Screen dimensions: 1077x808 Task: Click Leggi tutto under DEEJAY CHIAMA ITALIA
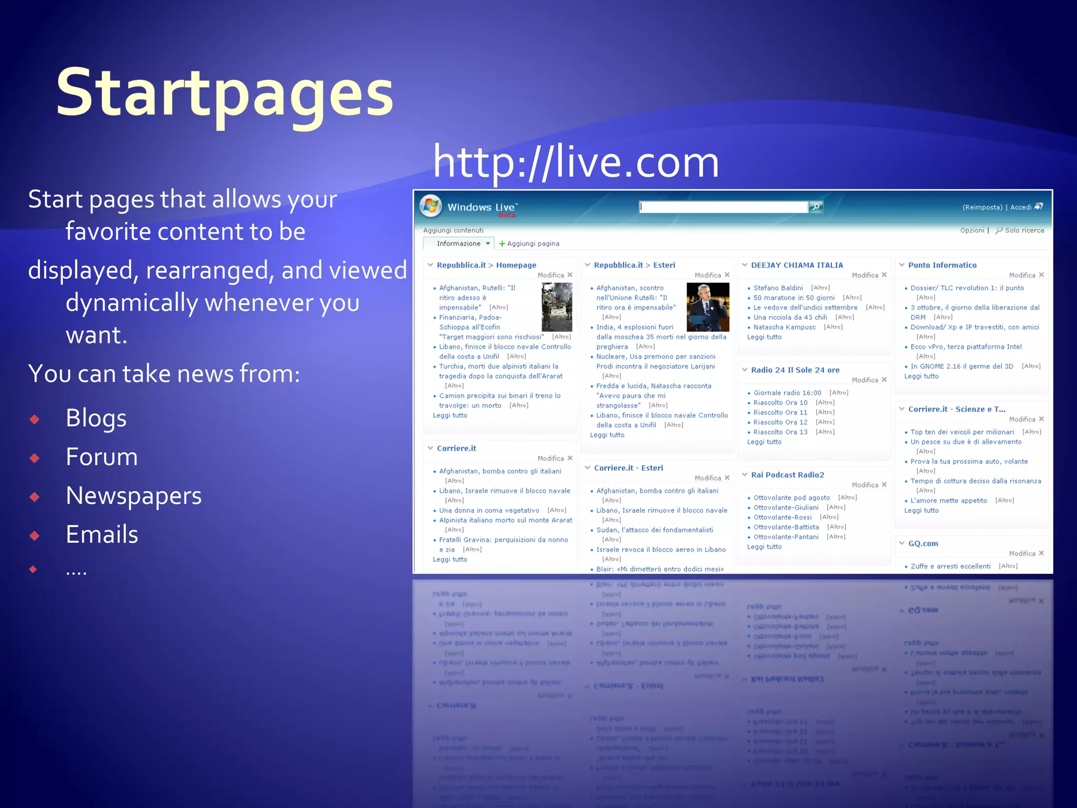pos(764,337)
